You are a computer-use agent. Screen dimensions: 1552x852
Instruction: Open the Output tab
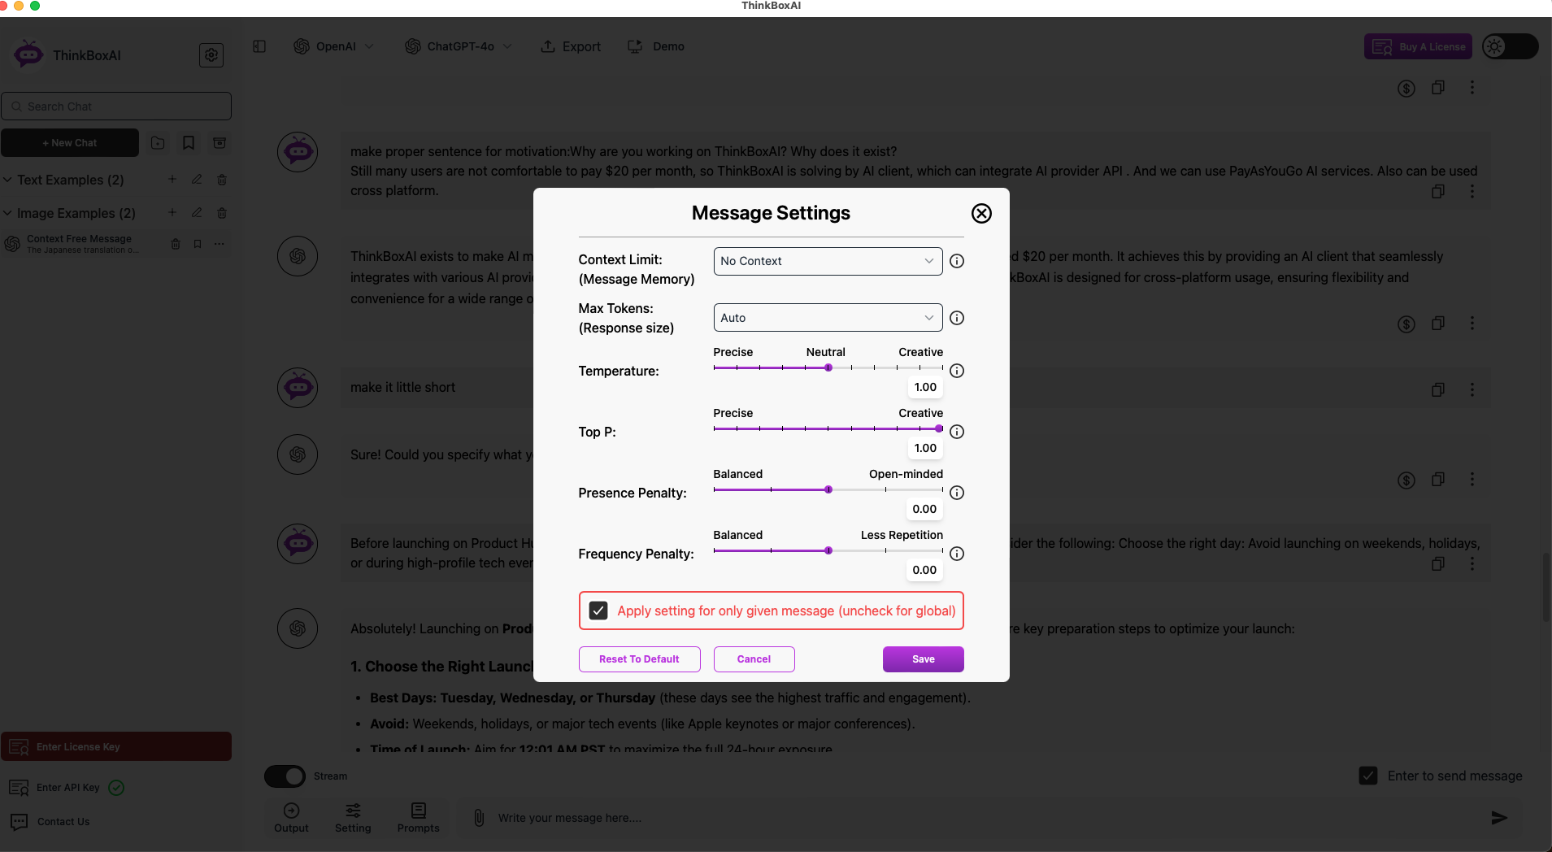pyautogui.click(x=291, y=818)
